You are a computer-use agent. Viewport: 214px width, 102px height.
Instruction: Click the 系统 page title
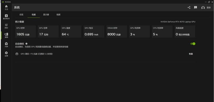(x=17, y=8)
